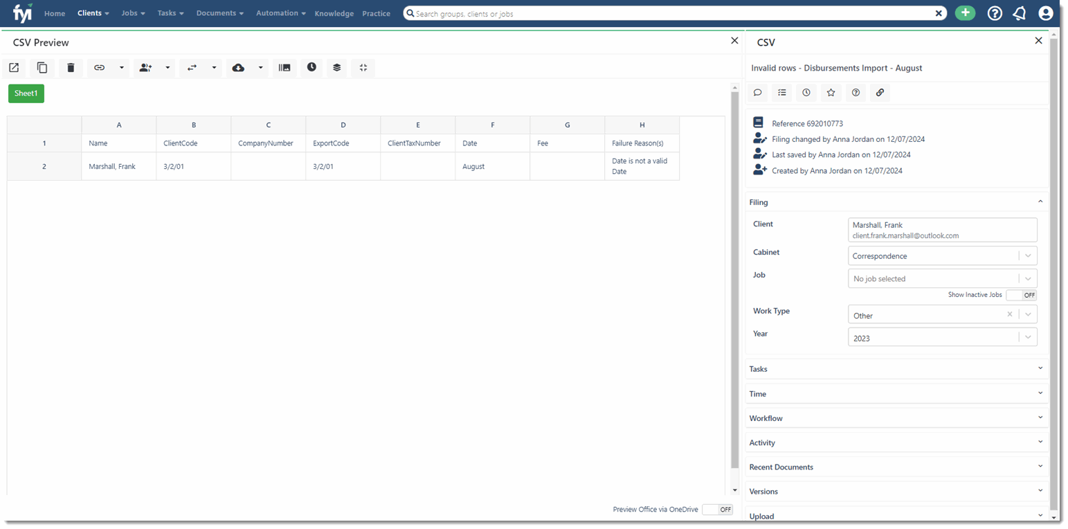The image size is (1068, 529).
Task: Open comments via the speech bubble icon
Action: pos(758,92)
